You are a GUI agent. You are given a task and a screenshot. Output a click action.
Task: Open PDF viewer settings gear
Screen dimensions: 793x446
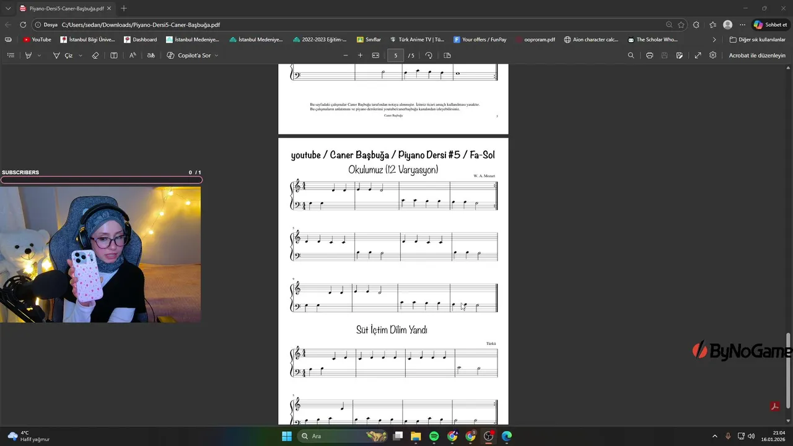713,55
